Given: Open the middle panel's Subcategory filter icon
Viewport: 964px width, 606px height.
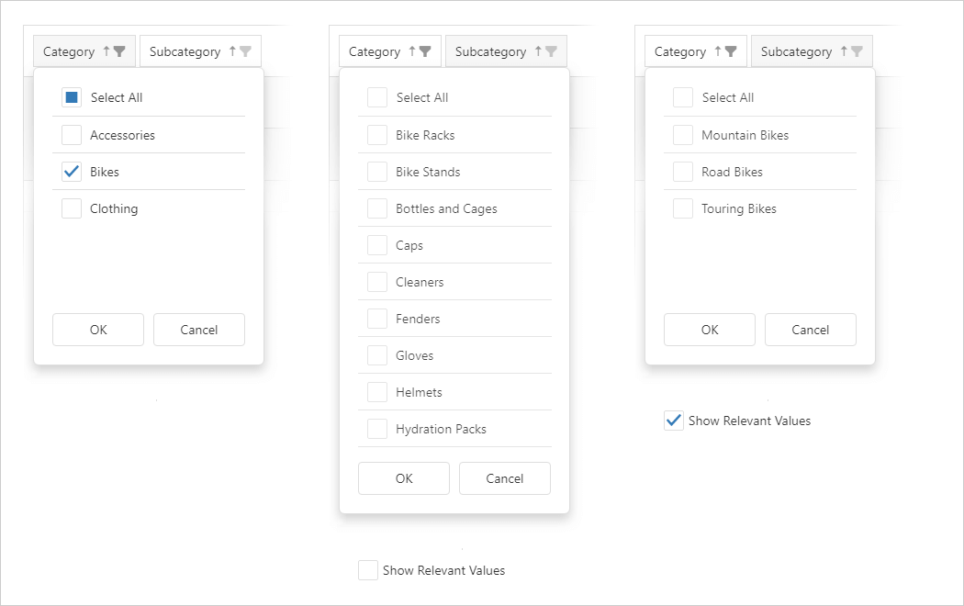Looking at the screenshot, I should 553,51.
